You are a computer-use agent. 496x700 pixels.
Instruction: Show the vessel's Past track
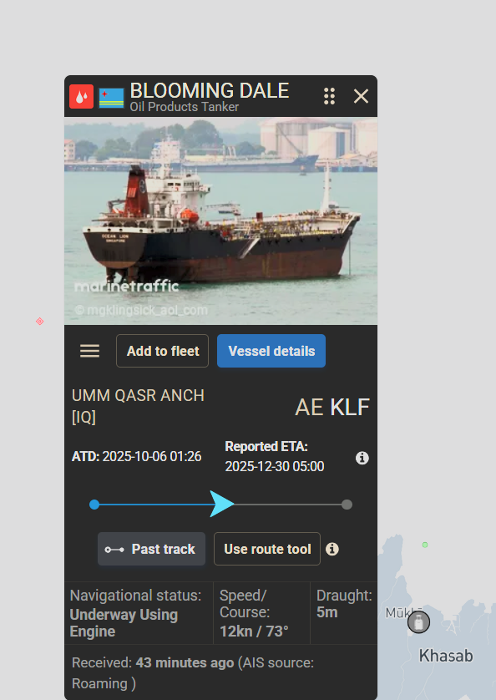(152, 549)
